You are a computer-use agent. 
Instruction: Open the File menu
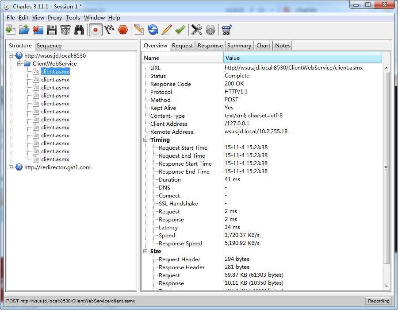[x=11, y=18]
